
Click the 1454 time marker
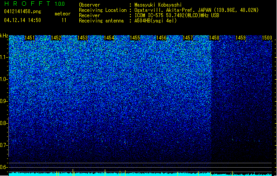[109, 38]
